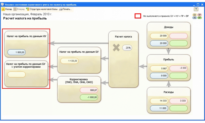Click the yellow БУ legend badge
Viewport: 205px width, 123px height.
pos(195,15)
